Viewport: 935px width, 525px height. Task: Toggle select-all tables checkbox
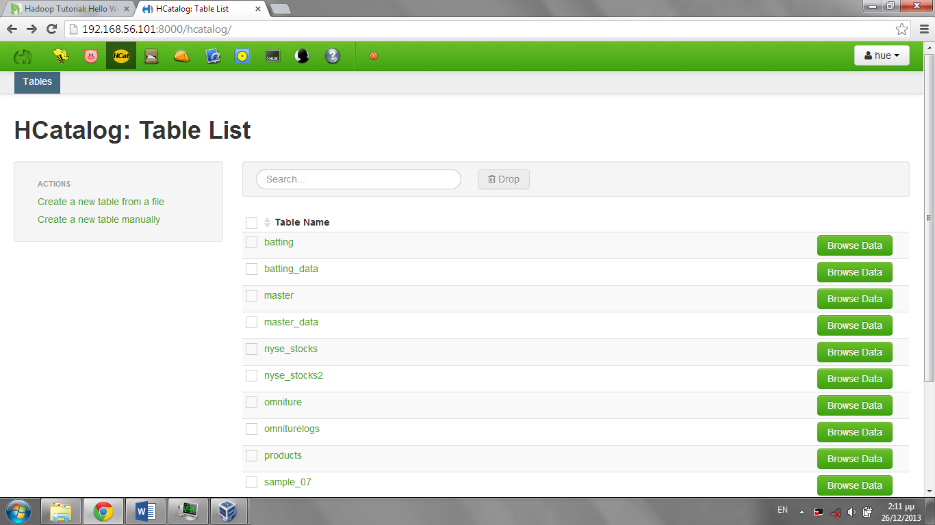[x=251, y=223]
